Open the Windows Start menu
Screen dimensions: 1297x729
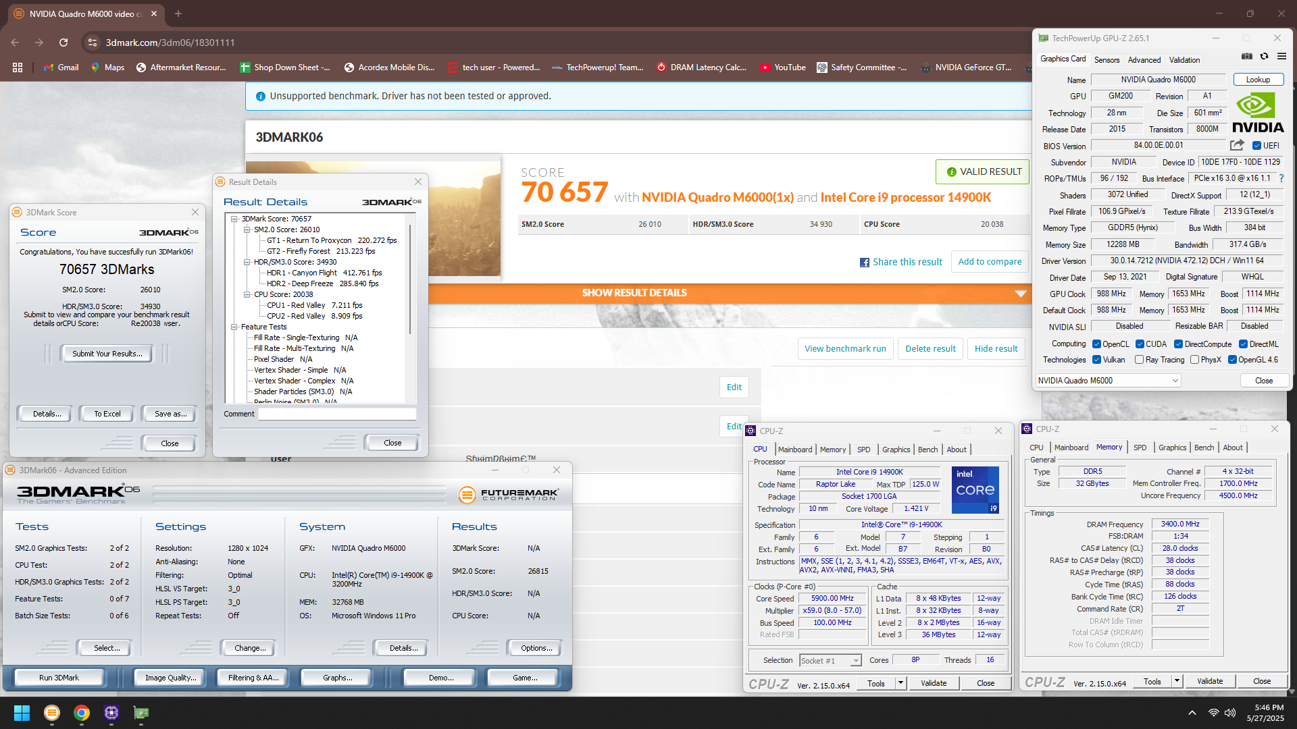click(22, 713)
